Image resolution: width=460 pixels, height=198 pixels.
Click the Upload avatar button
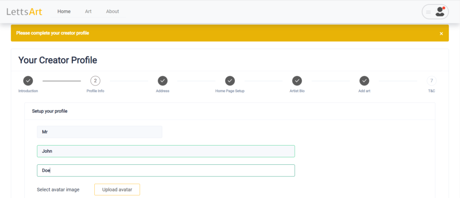(x=117, y=189)
